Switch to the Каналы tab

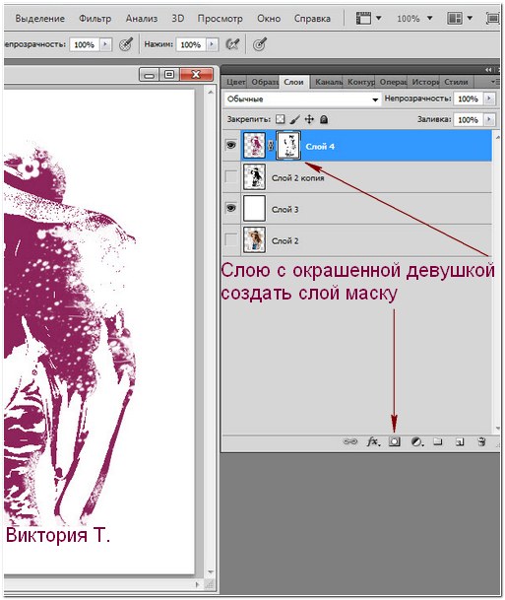[x=328, y=82]
